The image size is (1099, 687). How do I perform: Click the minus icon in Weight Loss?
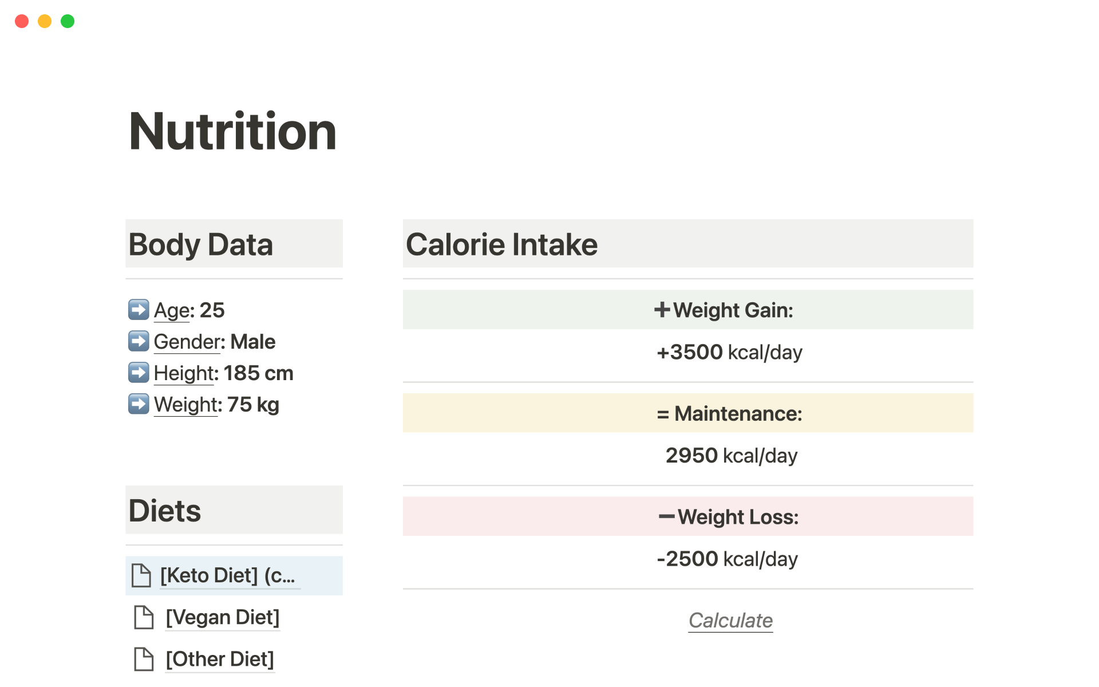(x=666, y=516)
